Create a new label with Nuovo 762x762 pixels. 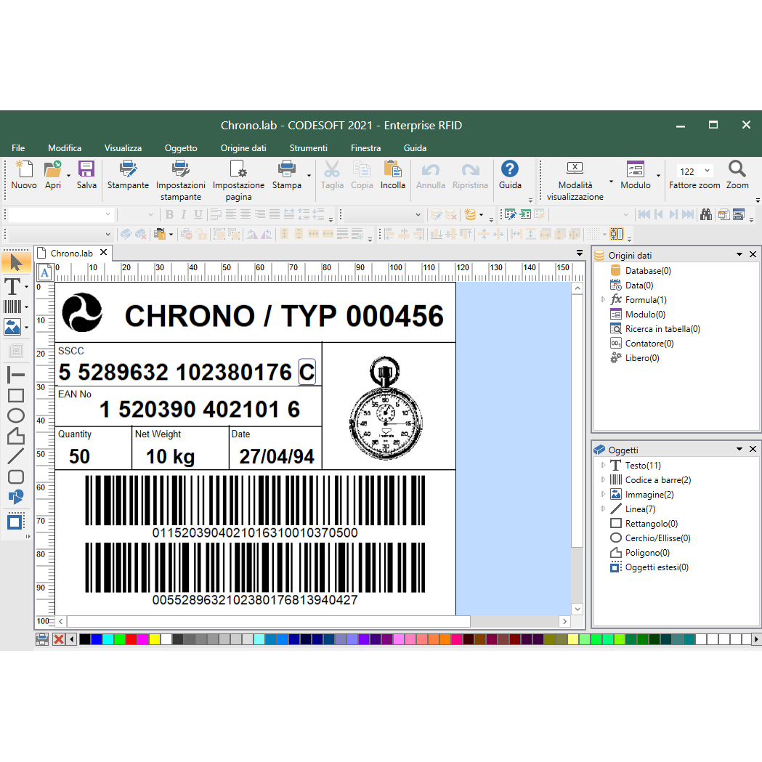(x=24, y=176)
